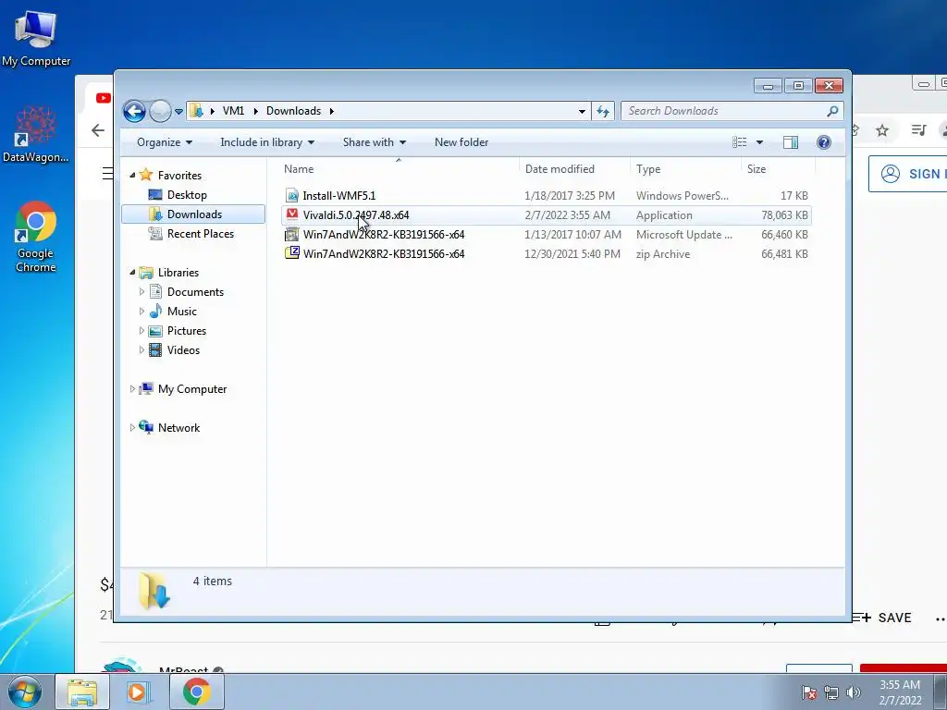Click the volume speaker tray icon

(x=854, y=692)
